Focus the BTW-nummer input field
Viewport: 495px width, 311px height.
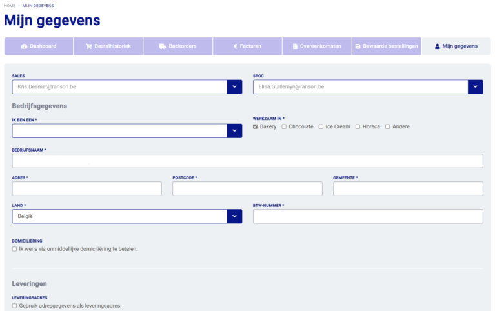pos(368,216)
